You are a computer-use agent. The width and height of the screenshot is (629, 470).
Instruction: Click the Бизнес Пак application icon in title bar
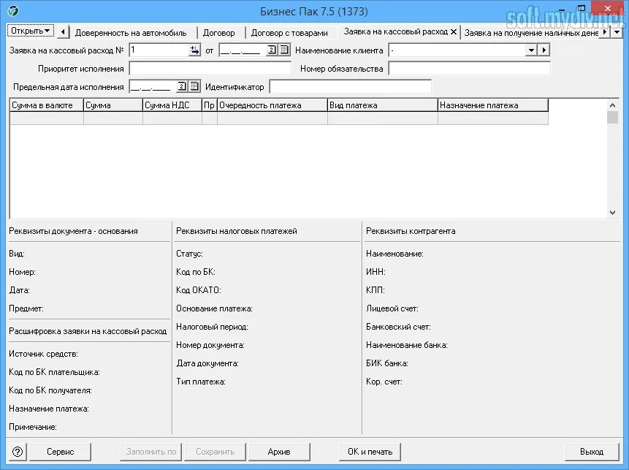coord(13,11)
